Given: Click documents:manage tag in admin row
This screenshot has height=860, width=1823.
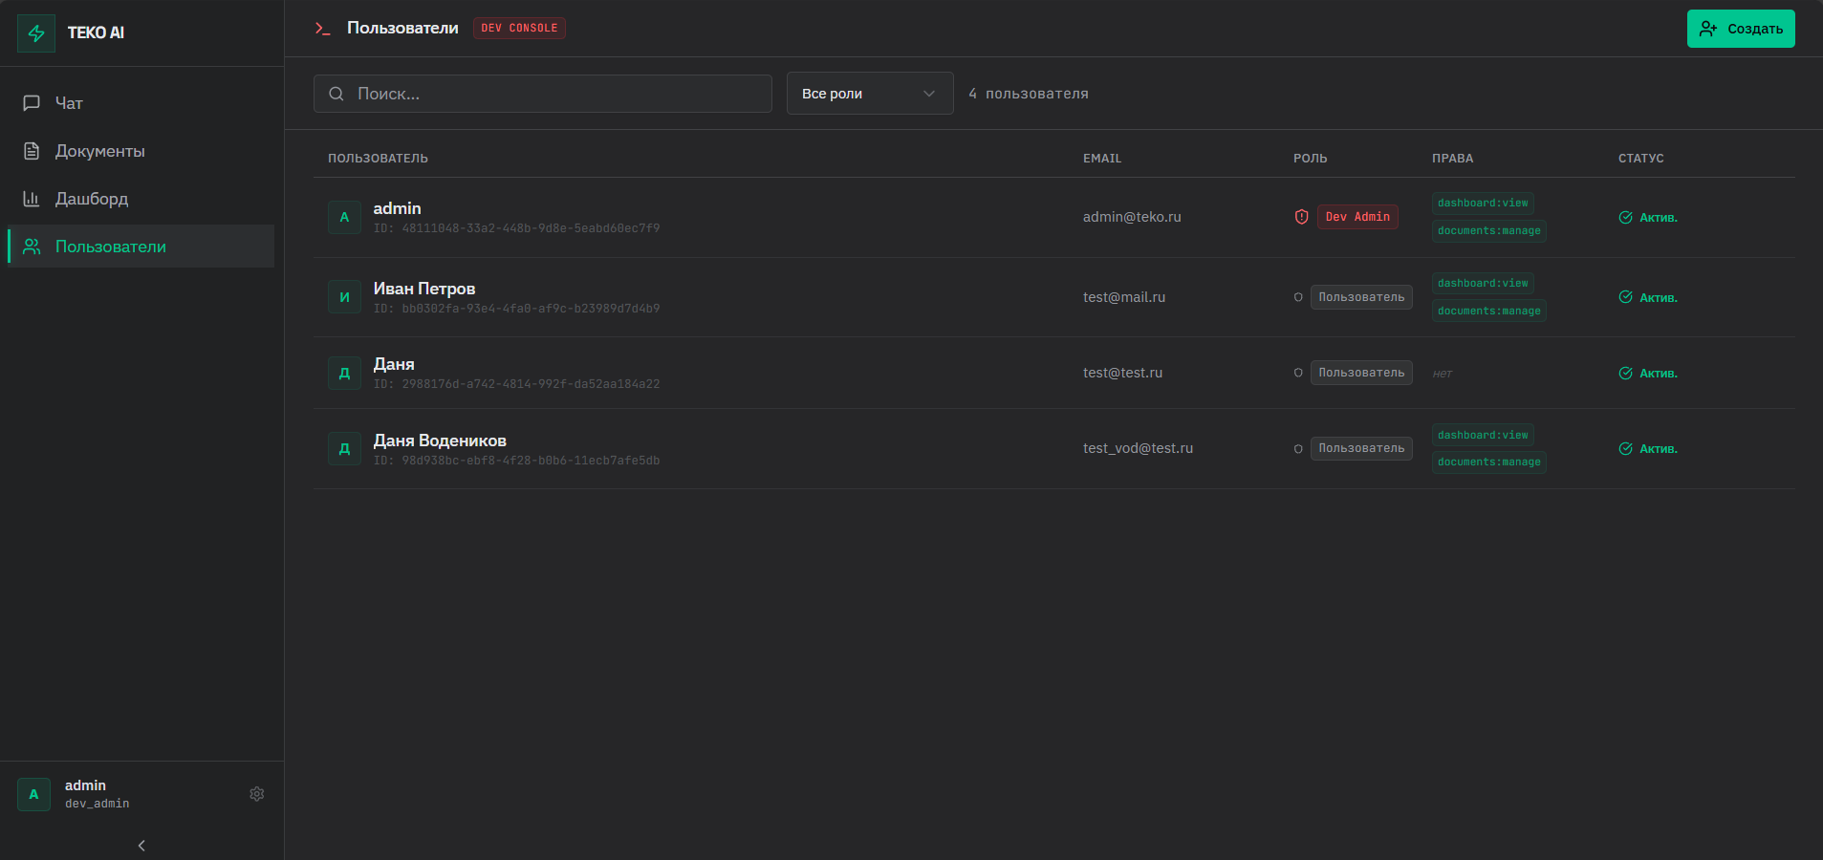Looking at the screenshot, I should pyautogui.click(x=1489, y=230).
